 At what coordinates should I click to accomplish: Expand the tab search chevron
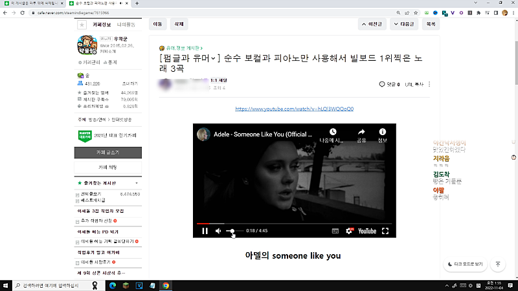click(x=475, y=3)
